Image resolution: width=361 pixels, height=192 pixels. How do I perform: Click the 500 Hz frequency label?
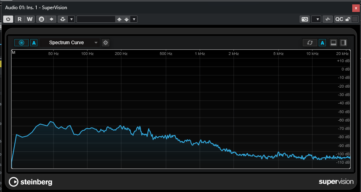[166, 54]
